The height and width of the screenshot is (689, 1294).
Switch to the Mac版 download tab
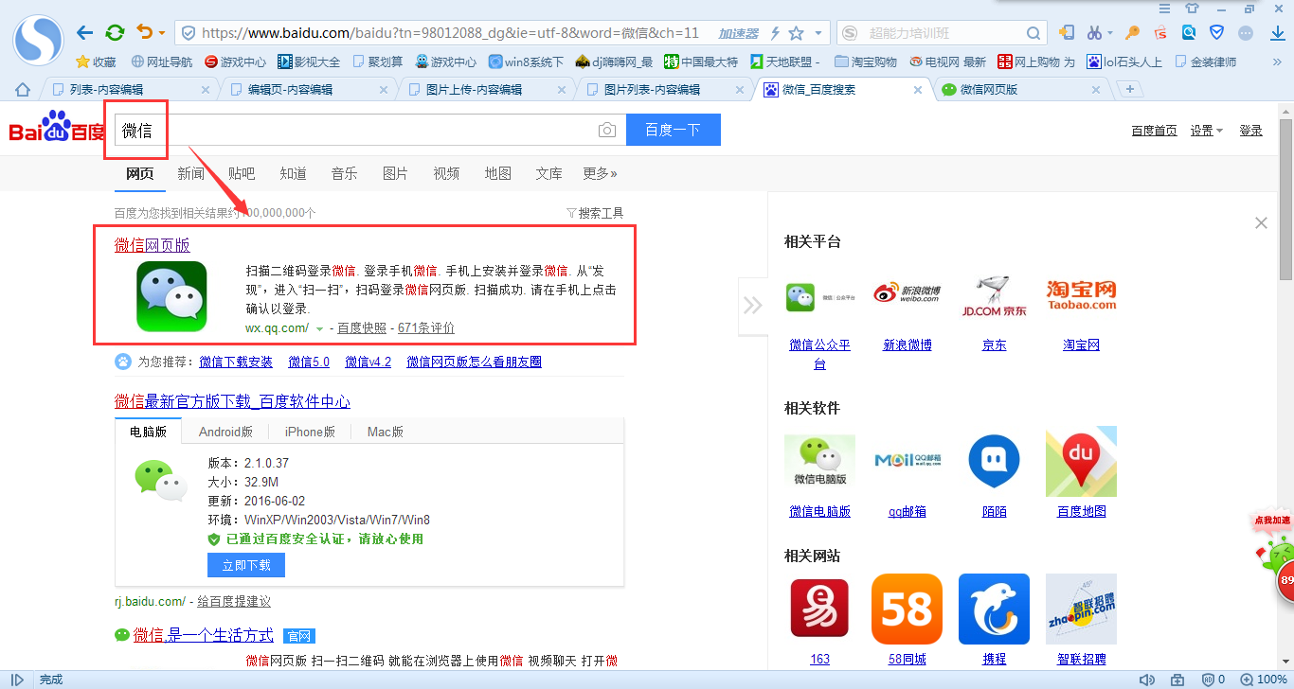(386, 432)
